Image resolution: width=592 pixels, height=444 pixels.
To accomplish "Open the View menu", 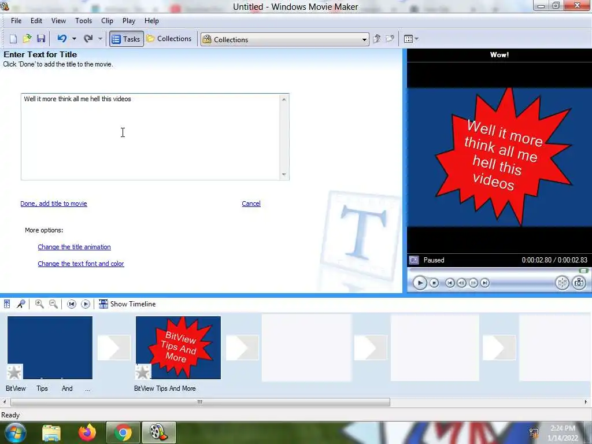I will (x=58, y=21).
